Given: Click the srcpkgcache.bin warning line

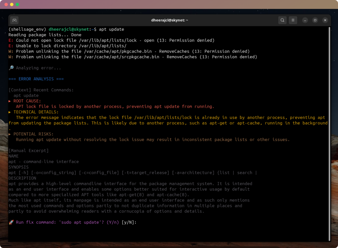Looking at the screenshot, I should (133, 57).
